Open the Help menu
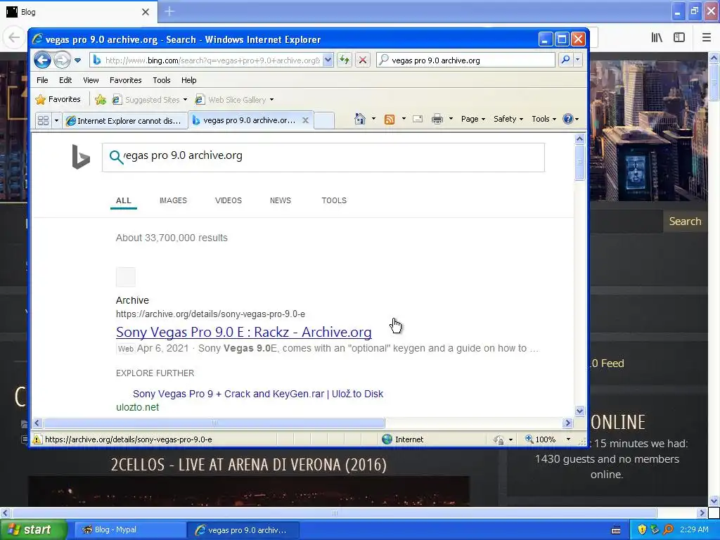 tap(188, 80)
